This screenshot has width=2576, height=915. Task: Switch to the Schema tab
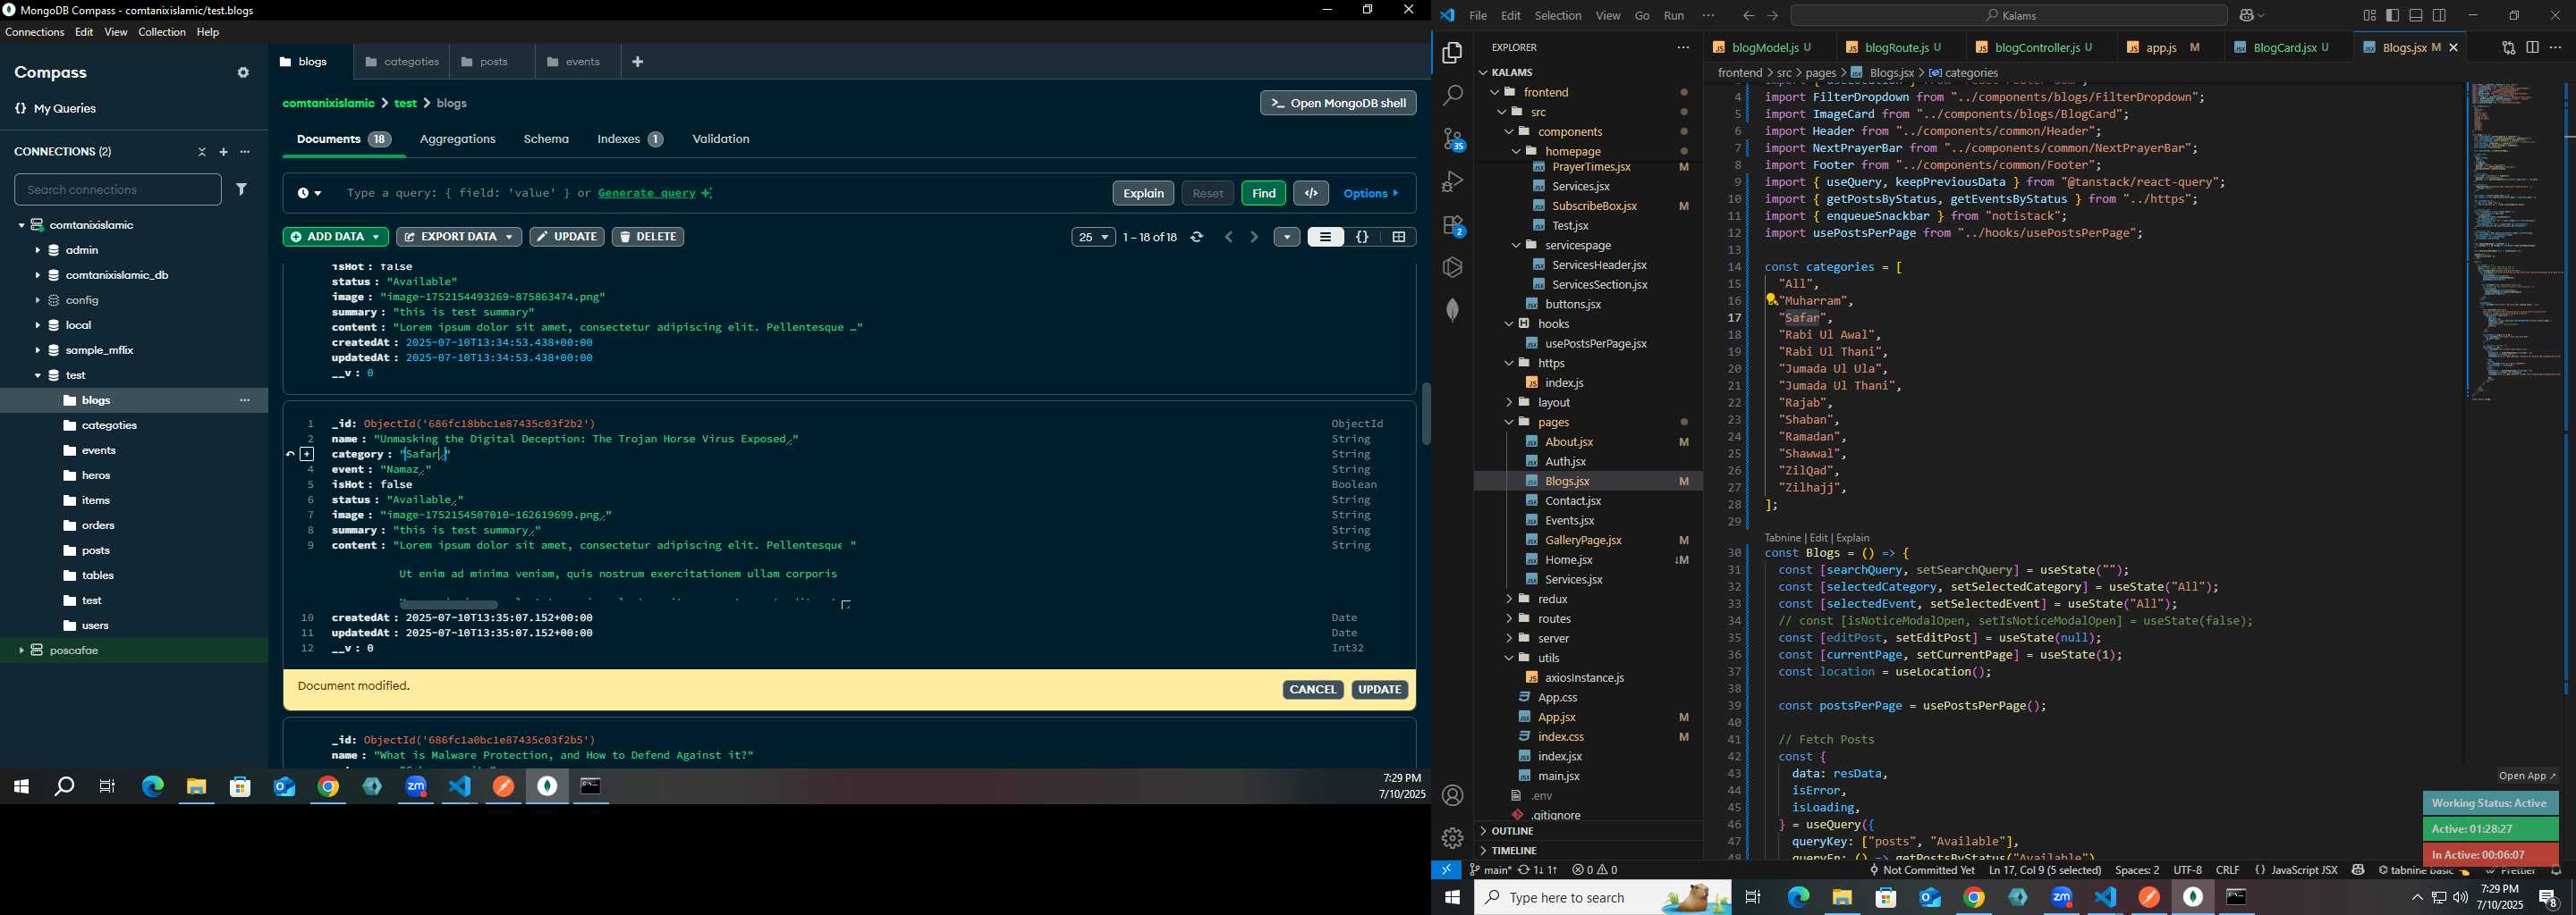pyautogui.click(x=546, y=140)
